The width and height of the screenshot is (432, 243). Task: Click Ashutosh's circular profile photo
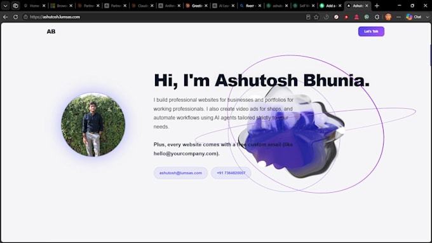(x=93, y=125)
